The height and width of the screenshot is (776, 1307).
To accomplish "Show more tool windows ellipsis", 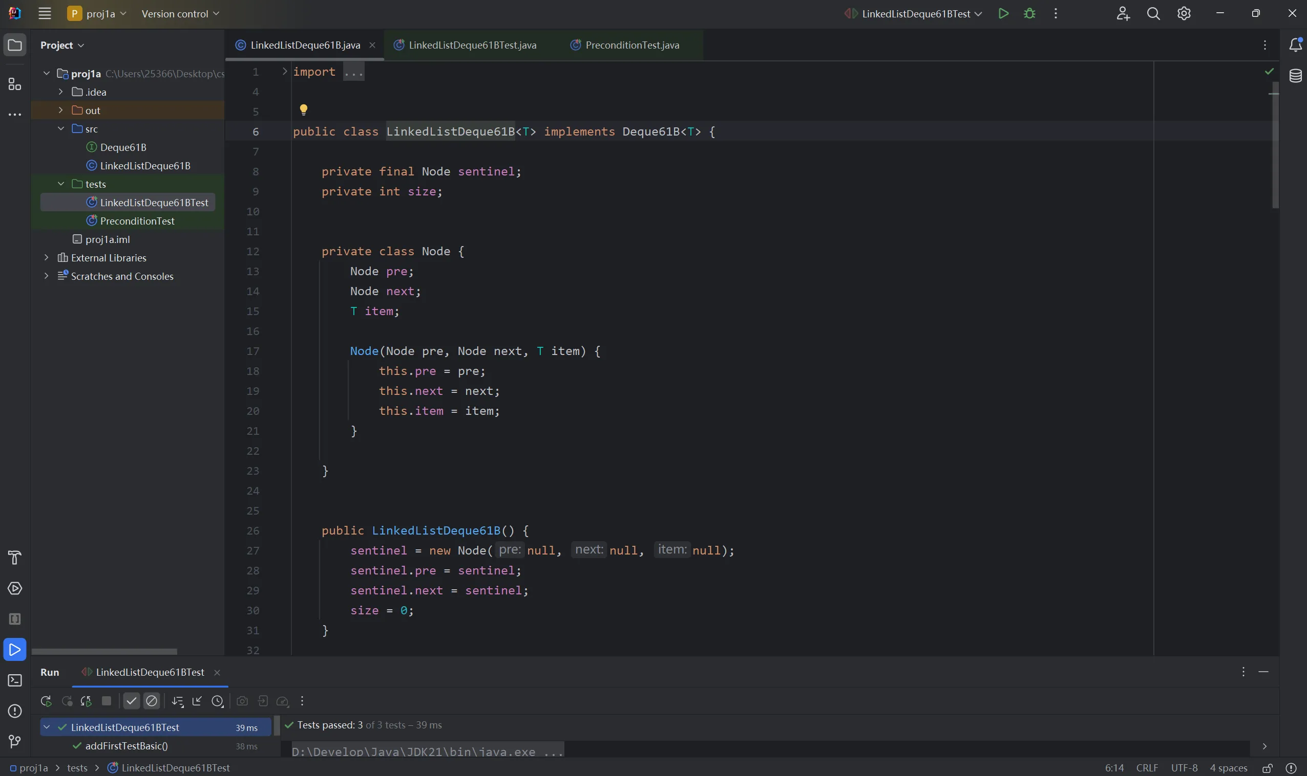I will [15, 114].
